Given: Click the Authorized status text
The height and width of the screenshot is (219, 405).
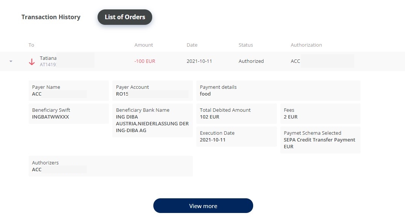Looking at the screenshot, I should 251,61.
